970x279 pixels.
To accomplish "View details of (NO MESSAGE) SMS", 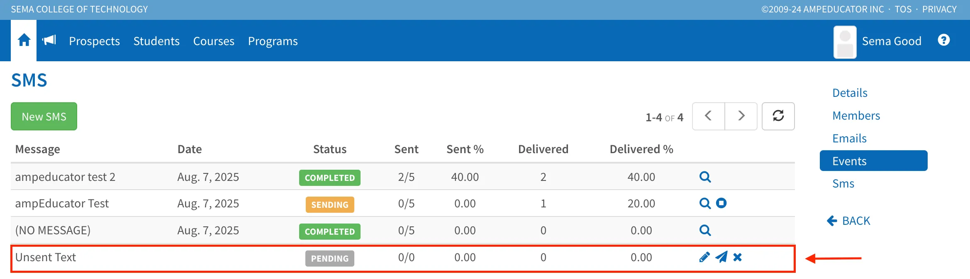I will point(705,230).
